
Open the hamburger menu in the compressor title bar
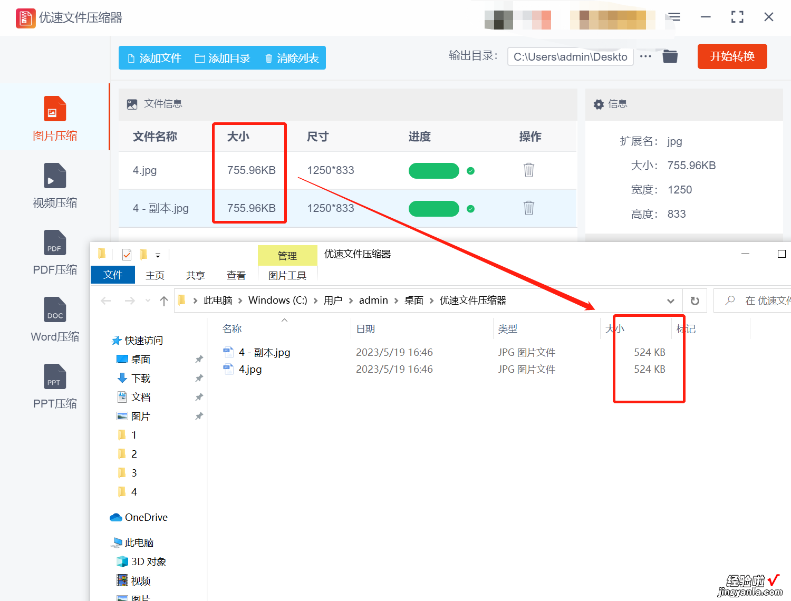coord(674,17)
